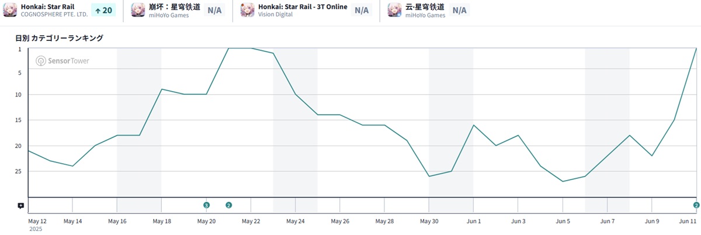
Task: Click the May 12 date label
Action: pyautogui.click(x=37, y=222)
